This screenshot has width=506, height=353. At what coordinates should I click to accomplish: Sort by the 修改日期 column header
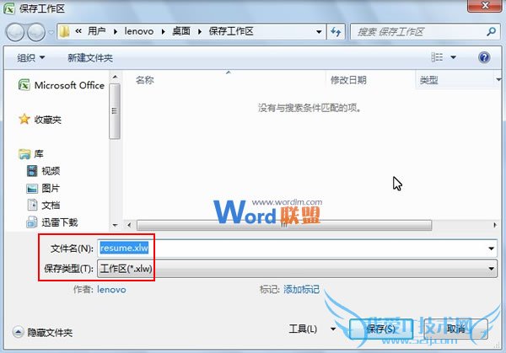(348, 80)
